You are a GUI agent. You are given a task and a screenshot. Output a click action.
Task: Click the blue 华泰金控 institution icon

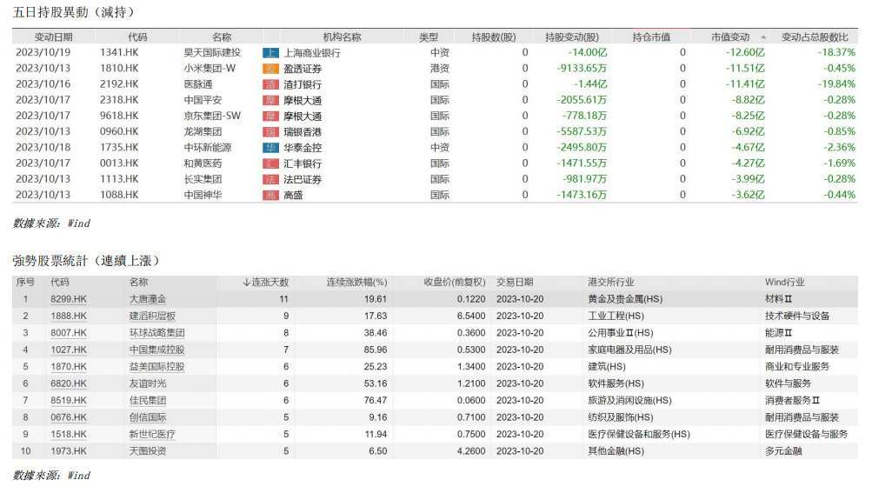pos(270,148)
